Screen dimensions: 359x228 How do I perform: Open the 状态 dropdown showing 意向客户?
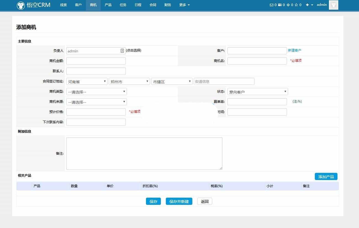click(257, 92)
